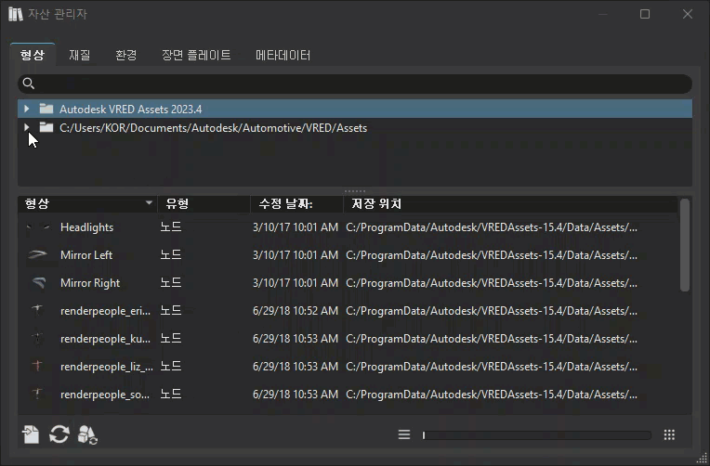Expand the C:/Users/KOR/Documents assets folder

point(27,127)
